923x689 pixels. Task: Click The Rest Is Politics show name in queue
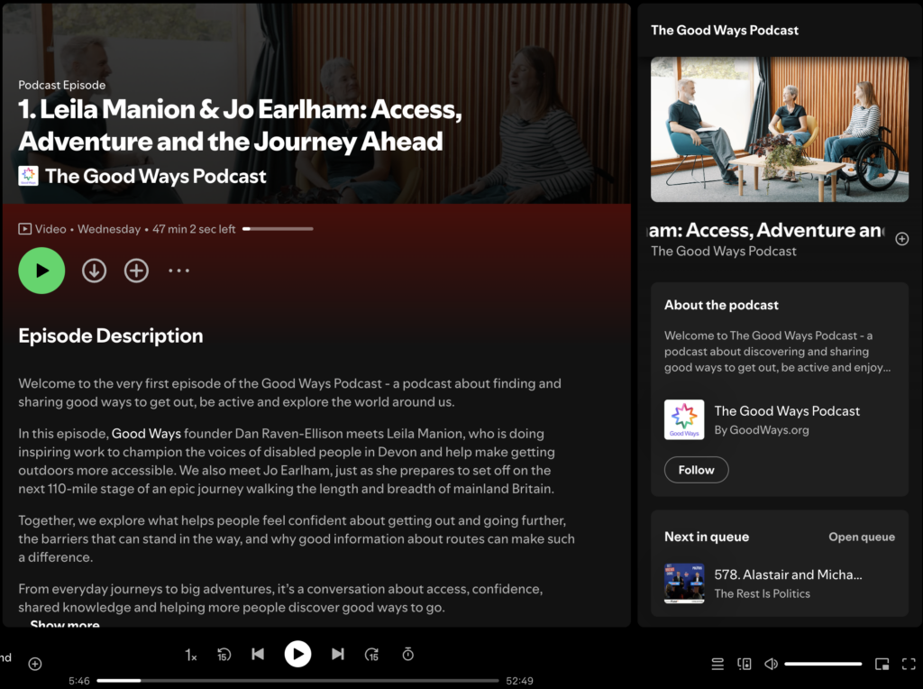(763, 593)
